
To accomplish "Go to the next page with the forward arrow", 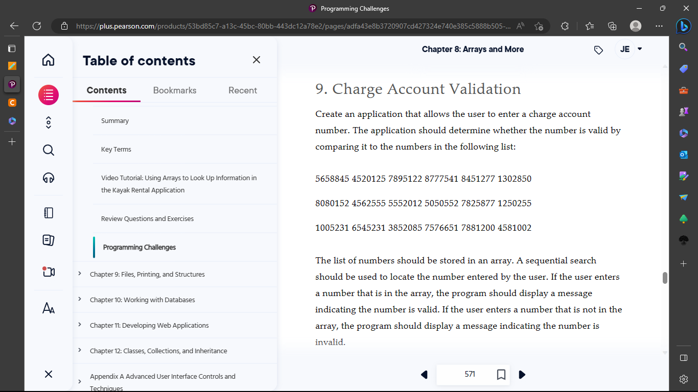I will (x=522, y=374).
